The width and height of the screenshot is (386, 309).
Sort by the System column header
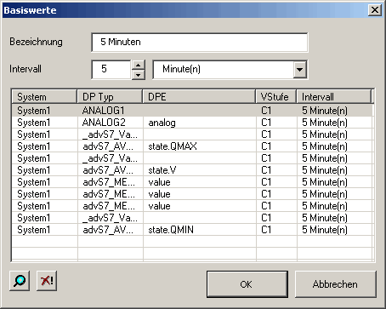tap(44, 97)
